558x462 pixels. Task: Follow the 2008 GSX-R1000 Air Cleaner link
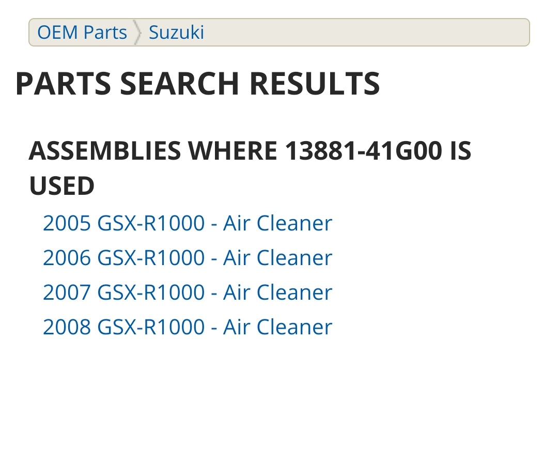click(187, 327)
